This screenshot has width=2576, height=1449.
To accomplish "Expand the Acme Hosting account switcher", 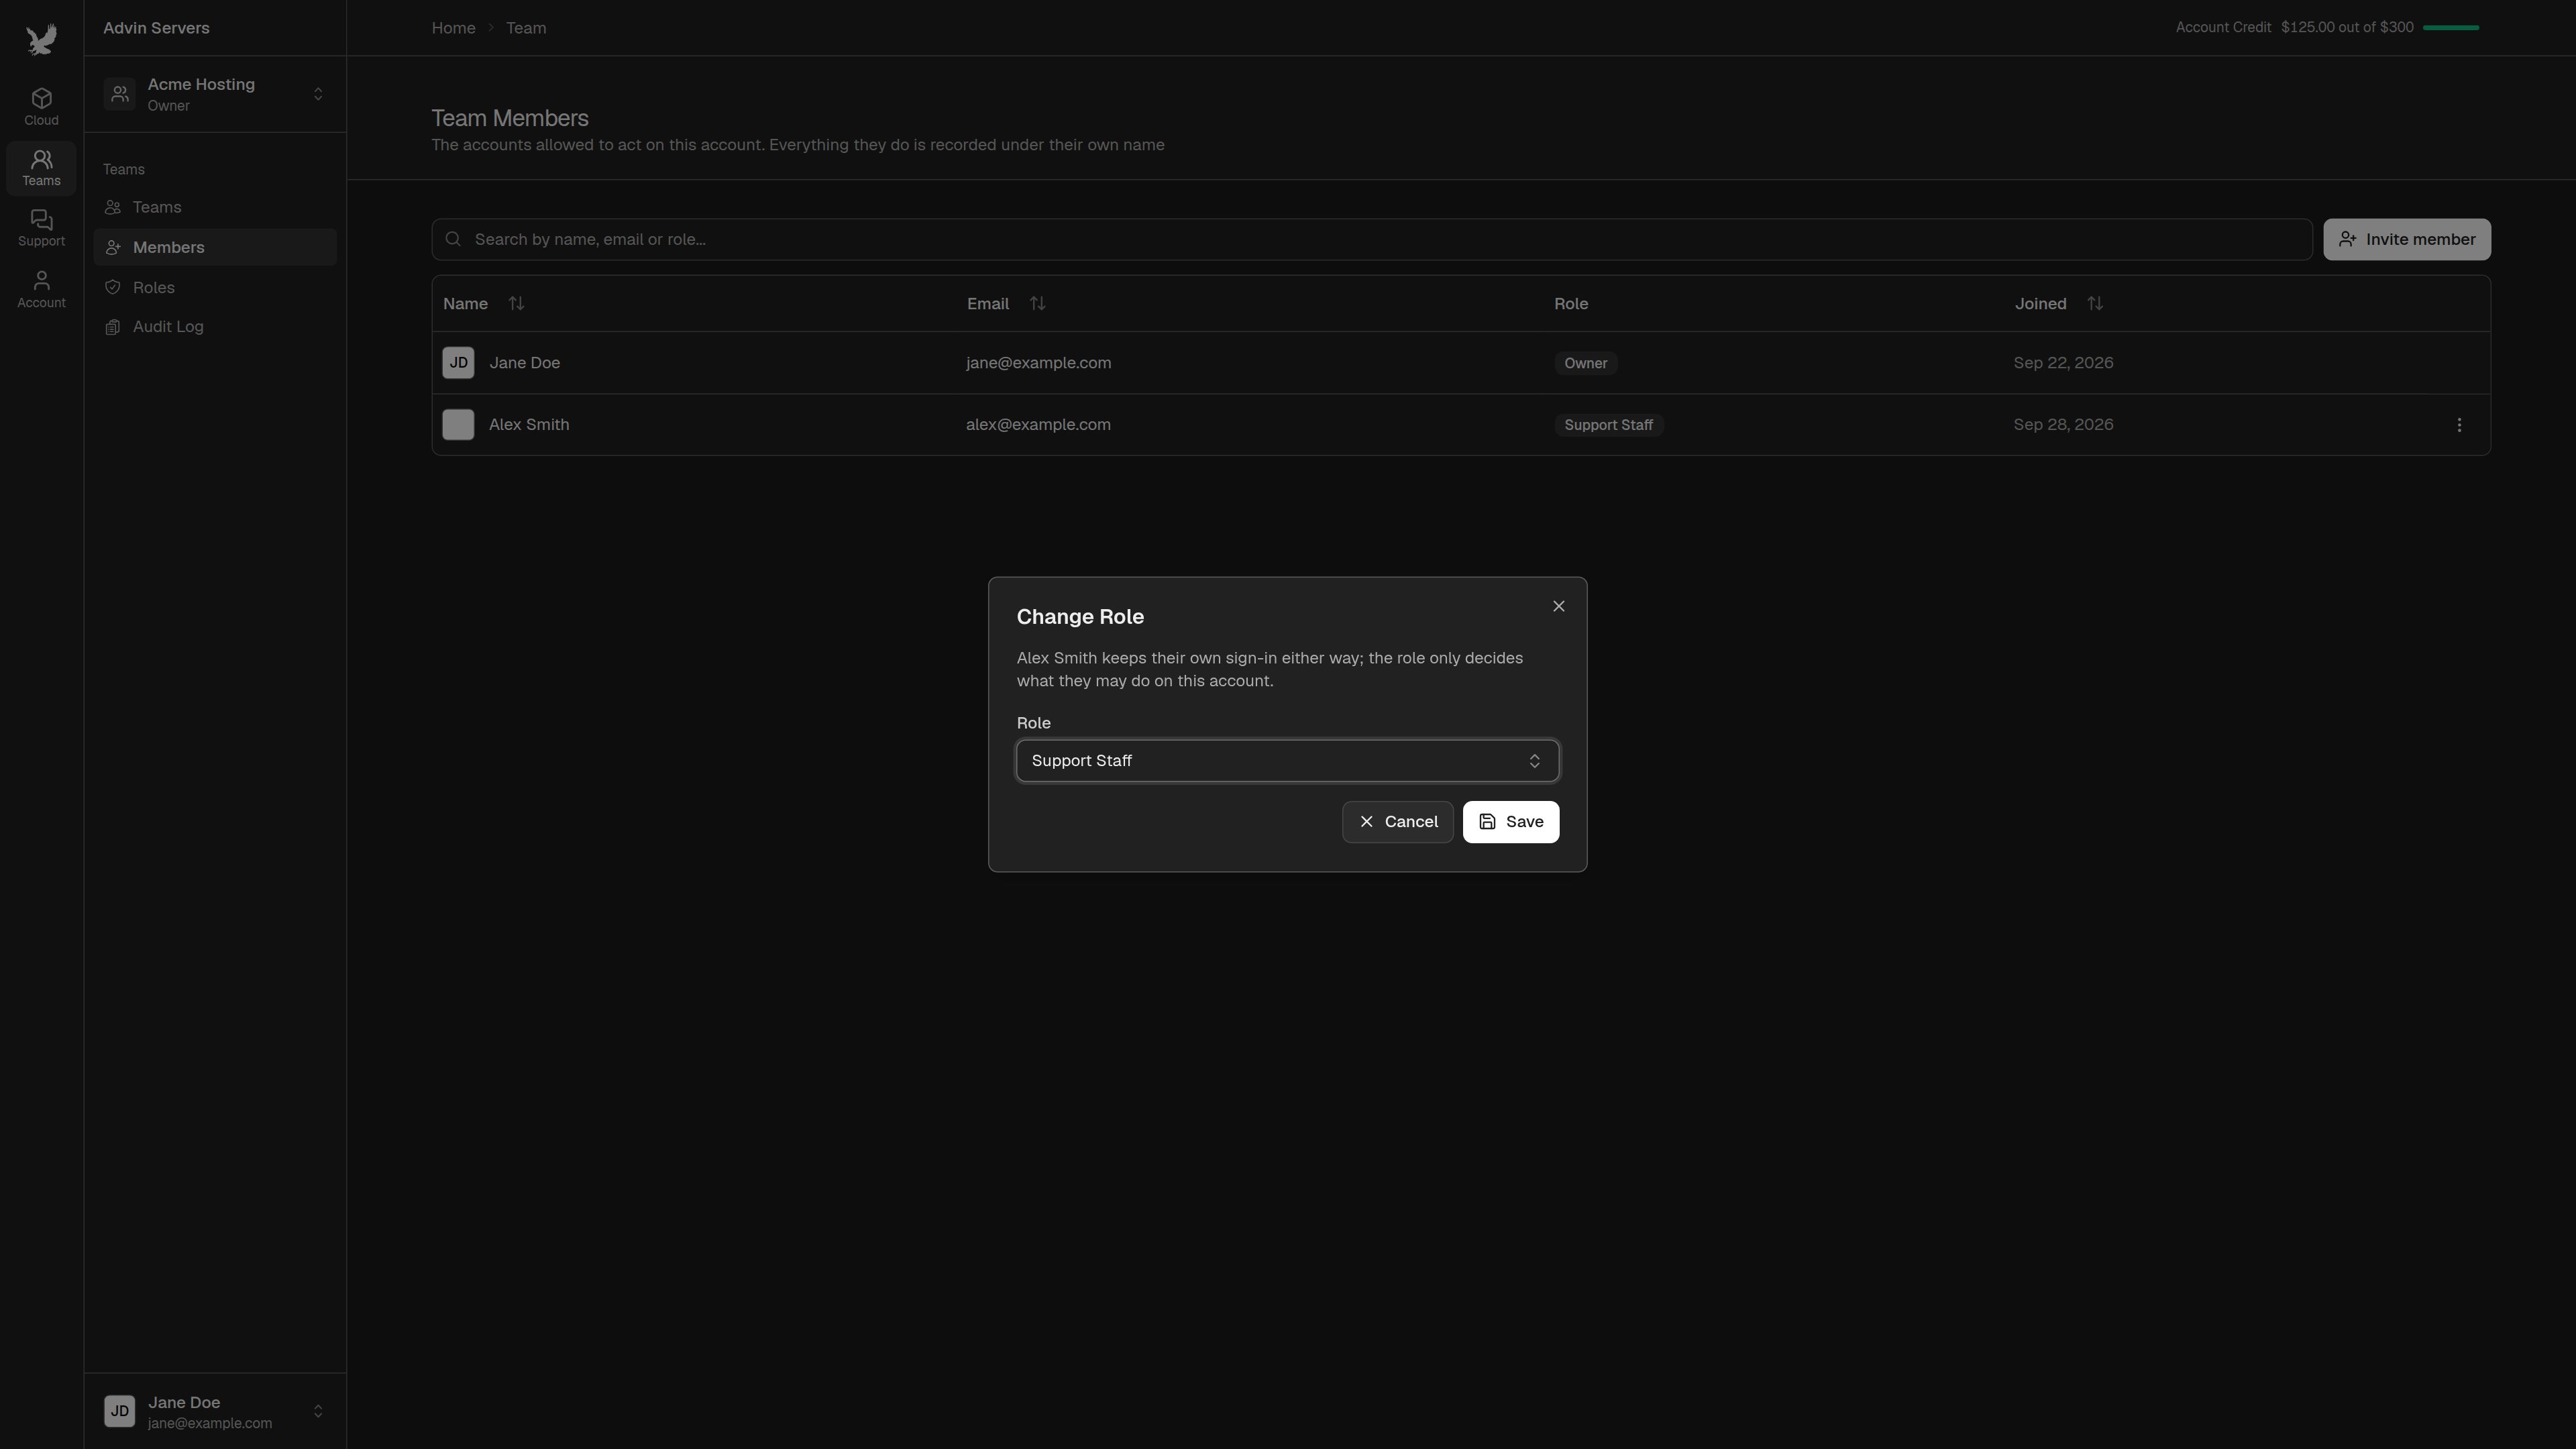I will pos(318,94).
